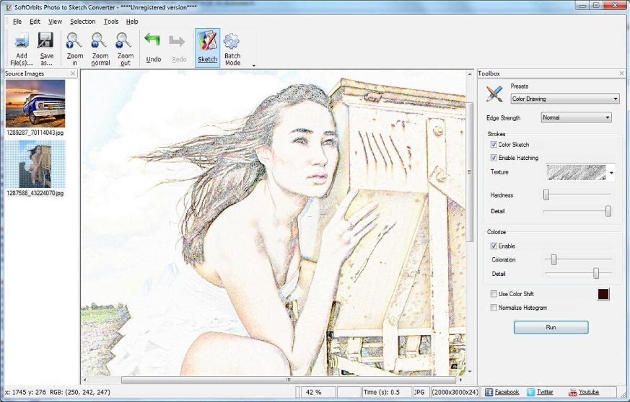Image resolution: width=630 pixels, height=402 pixels.
Task: Disable the Enable Hatching checkbox
Action: 493,158
